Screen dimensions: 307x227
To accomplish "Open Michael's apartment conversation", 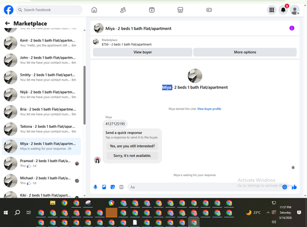I will tap(41, 180).
